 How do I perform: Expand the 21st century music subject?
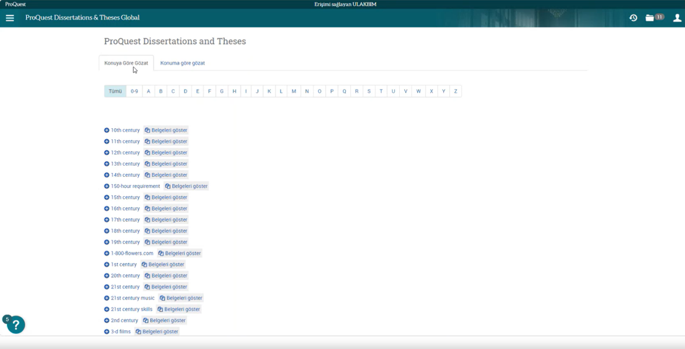(x=107, y=298)
